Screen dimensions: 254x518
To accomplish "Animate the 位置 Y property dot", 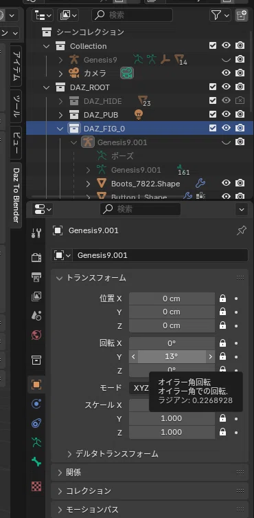I will (236, 312).
